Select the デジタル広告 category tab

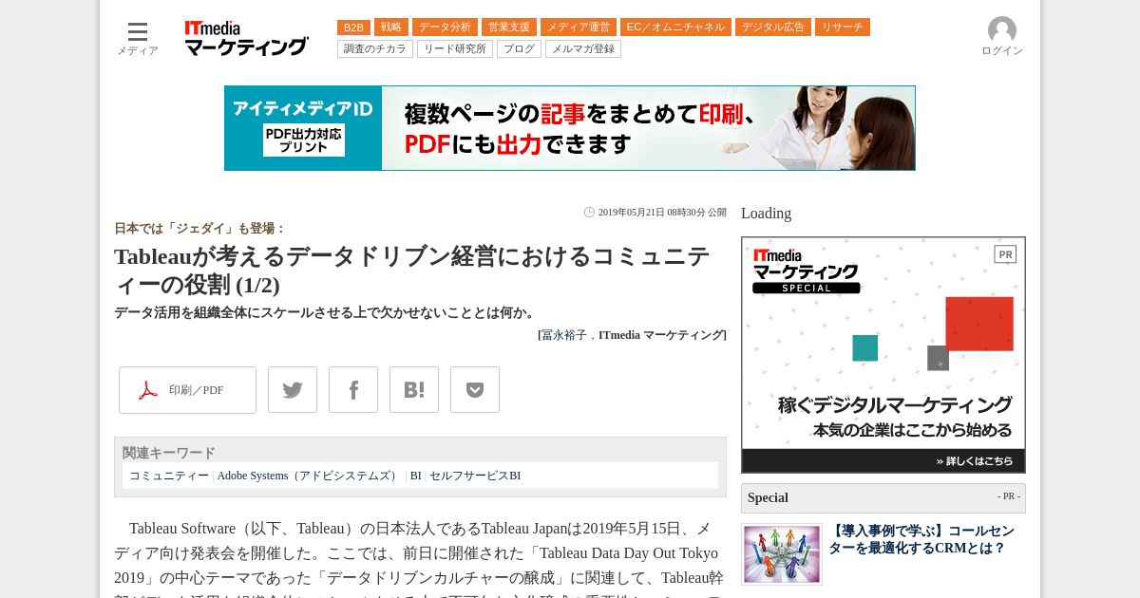773,28
